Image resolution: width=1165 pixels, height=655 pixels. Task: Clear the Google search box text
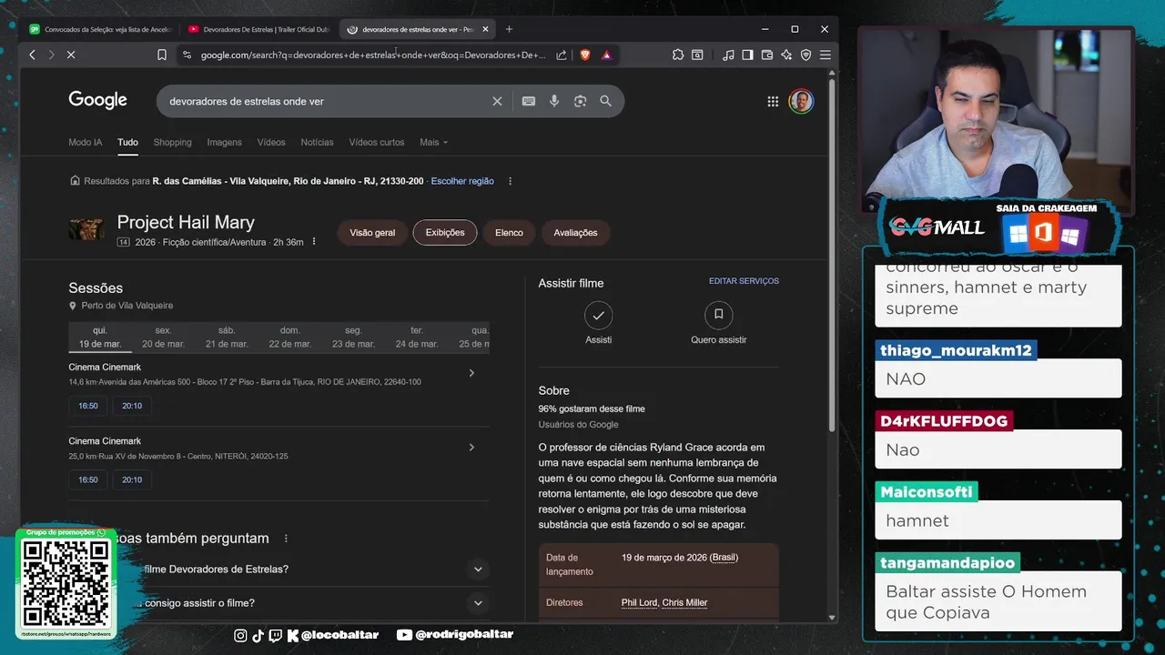(x=497, y=101)
